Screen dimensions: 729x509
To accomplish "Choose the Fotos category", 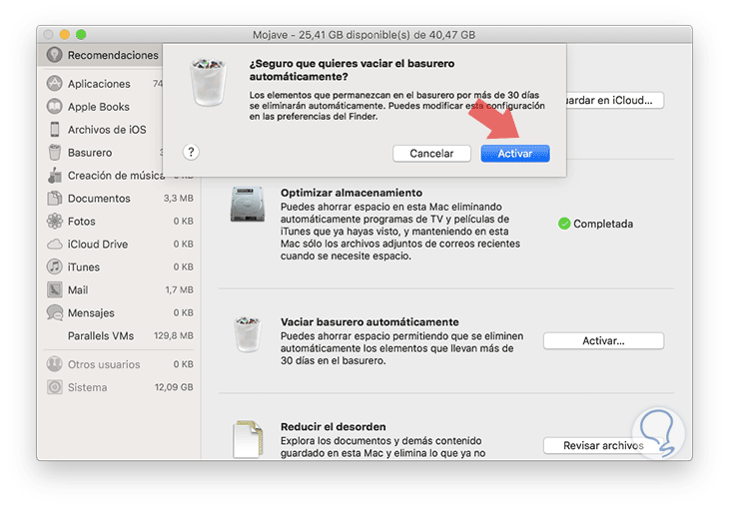I will [x=120, y=222].
